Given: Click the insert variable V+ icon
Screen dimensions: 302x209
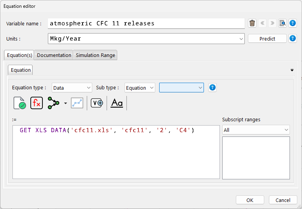Looking at the screenshot, I should tap(97, 103).
